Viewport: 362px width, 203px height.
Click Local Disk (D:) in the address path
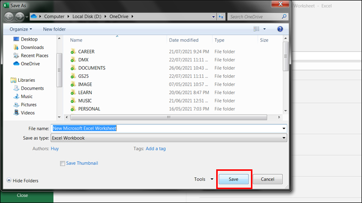(87, 17)
